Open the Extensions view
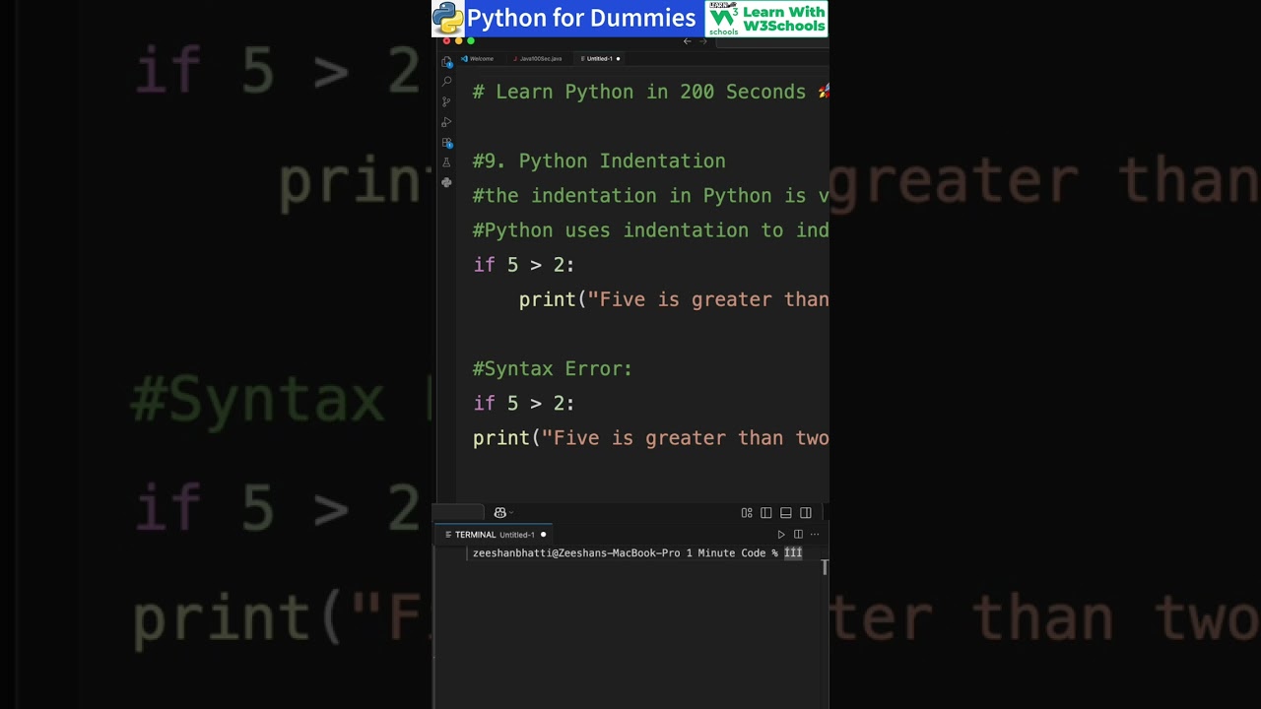The image size is (1261, 709). point(446,143)
